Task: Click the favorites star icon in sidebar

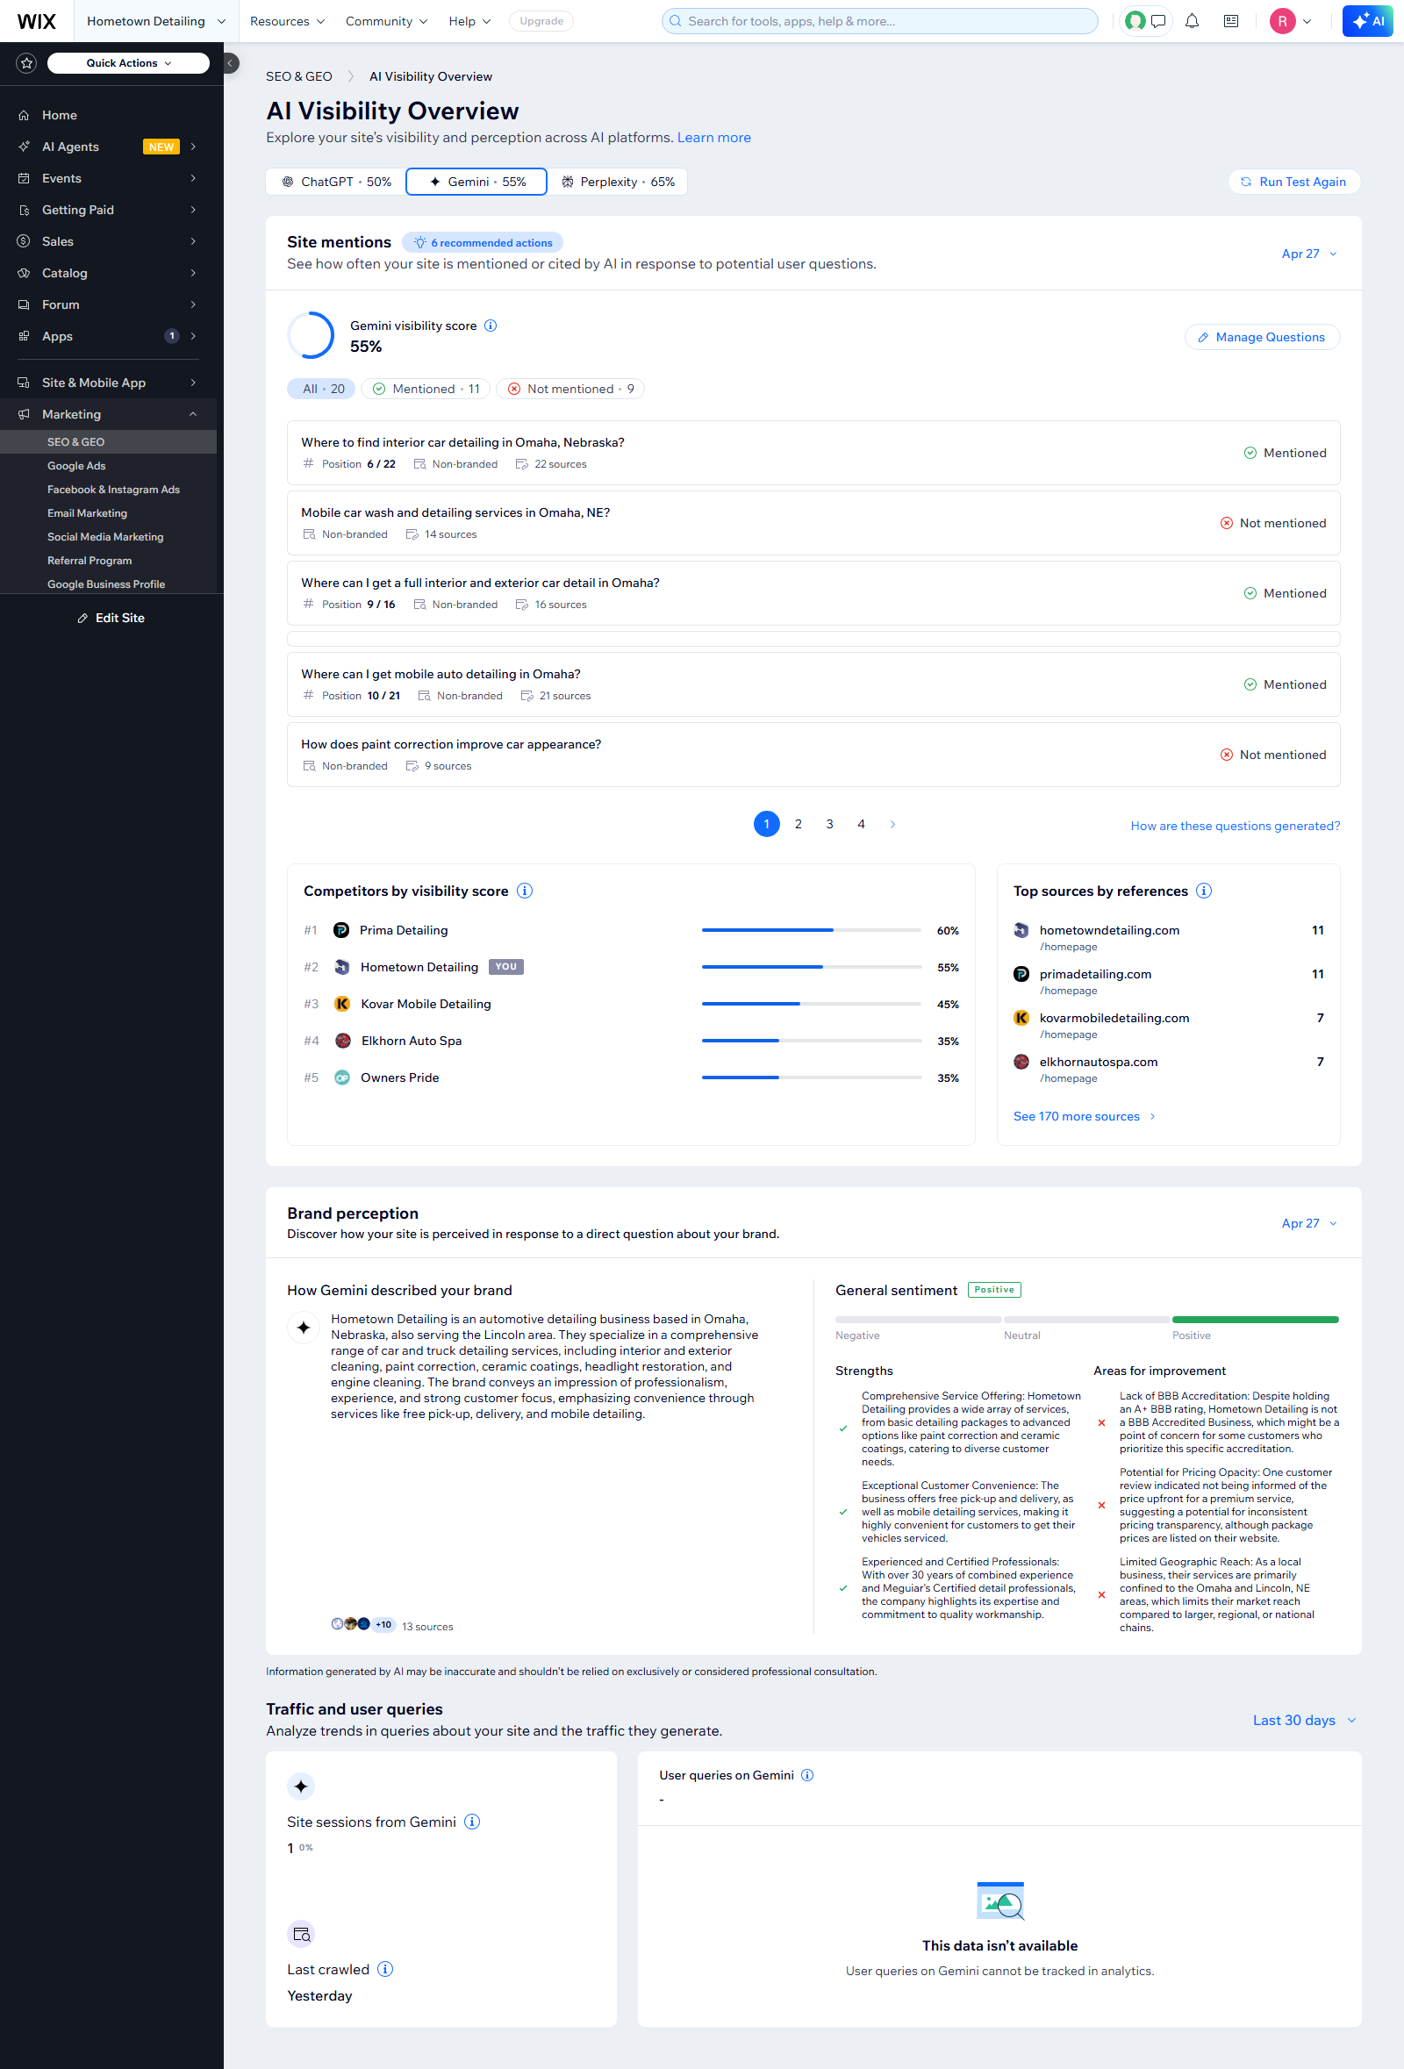Action: tap(26, 63)
